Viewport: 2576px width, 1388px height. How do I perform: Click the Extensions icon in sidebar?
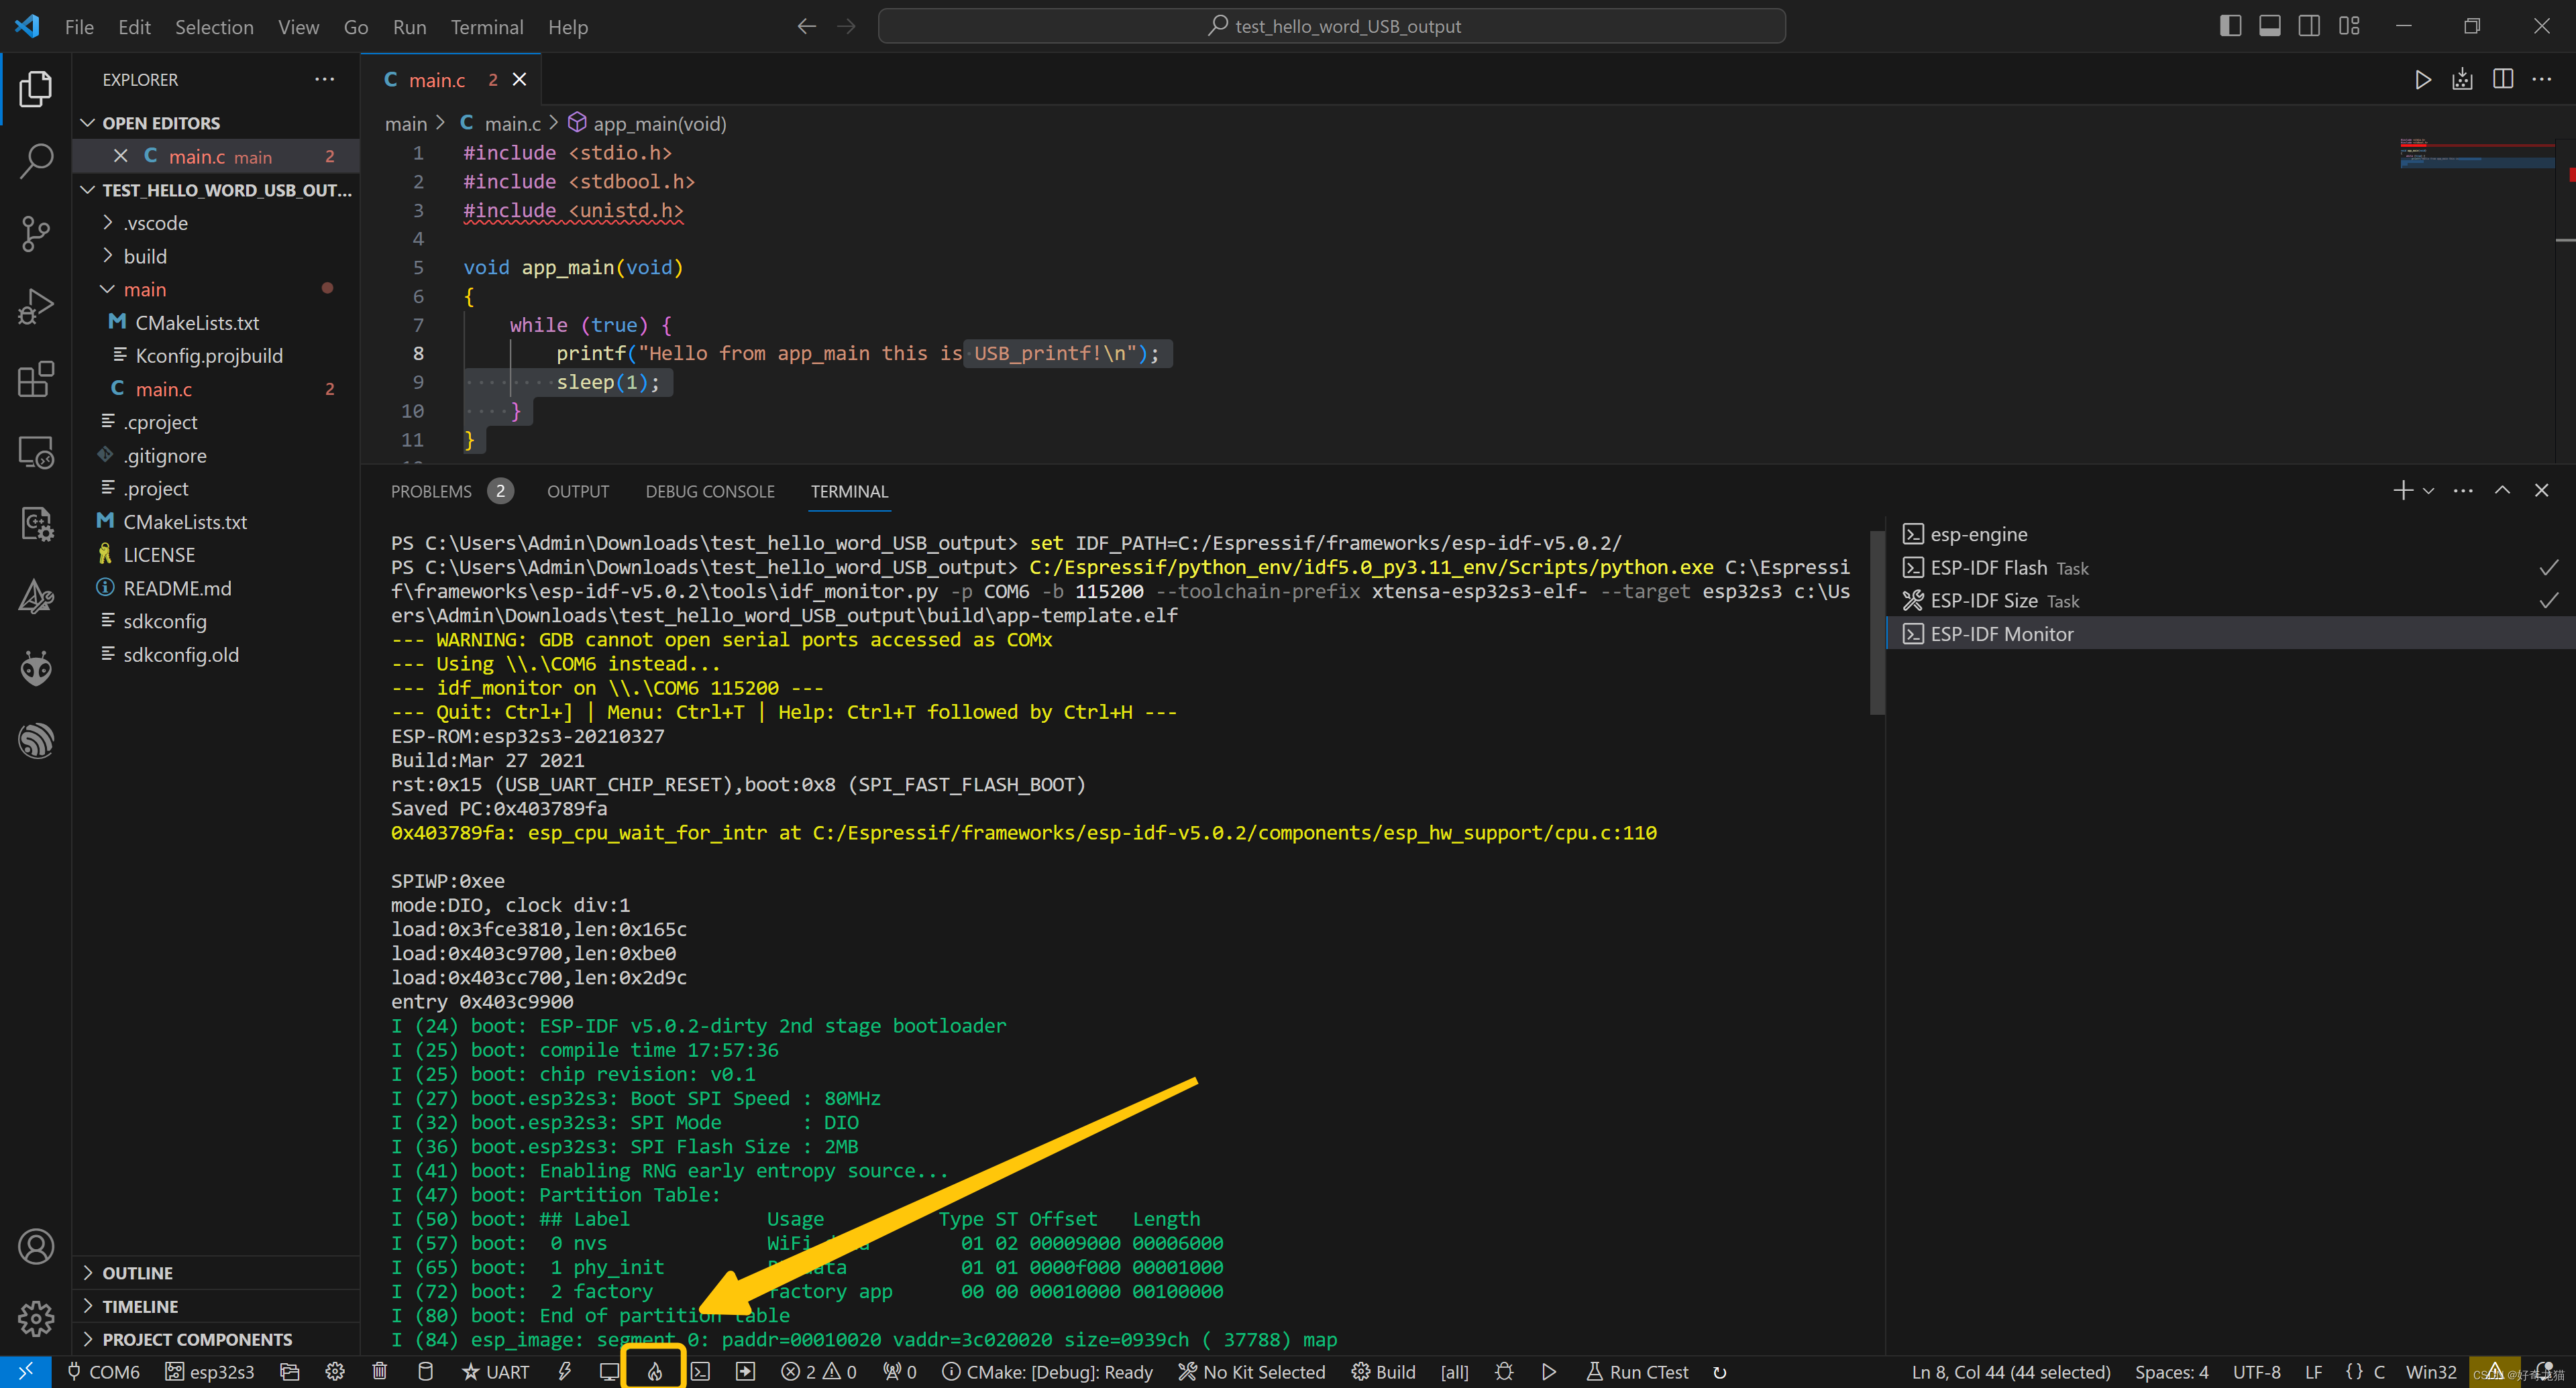pyautogui.click(x=38, y=376)
